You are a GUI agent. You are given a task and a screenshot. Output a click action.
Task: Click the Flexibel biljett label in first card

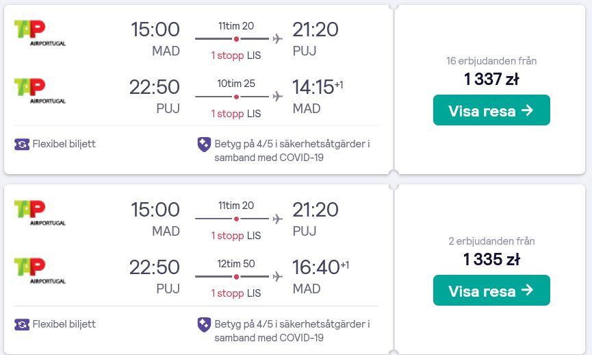64,144
